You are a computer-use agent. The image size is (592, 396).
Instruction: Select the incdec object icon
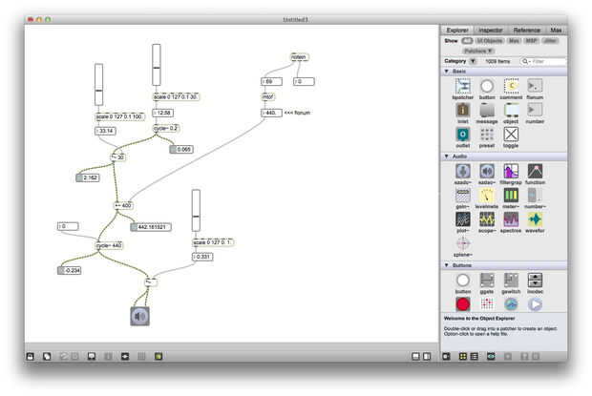tap(535, 281)
